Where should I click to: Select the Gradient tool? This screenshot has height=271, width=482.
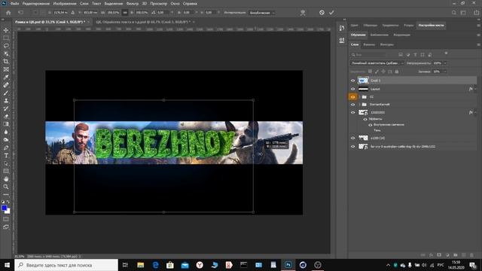coord(6,123)
